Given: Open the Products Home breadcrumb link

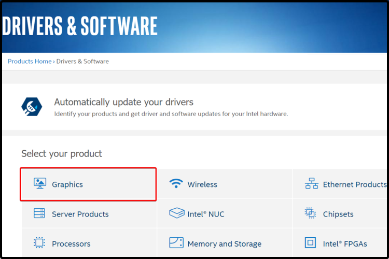Looking at the screenshot, I should point(30,61).
